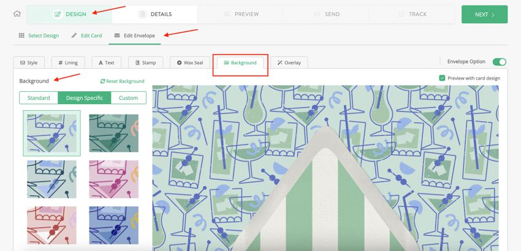The width and height of the screenshot is (521, 251).
Task: Click the home icon
Action: pos(17,13)
